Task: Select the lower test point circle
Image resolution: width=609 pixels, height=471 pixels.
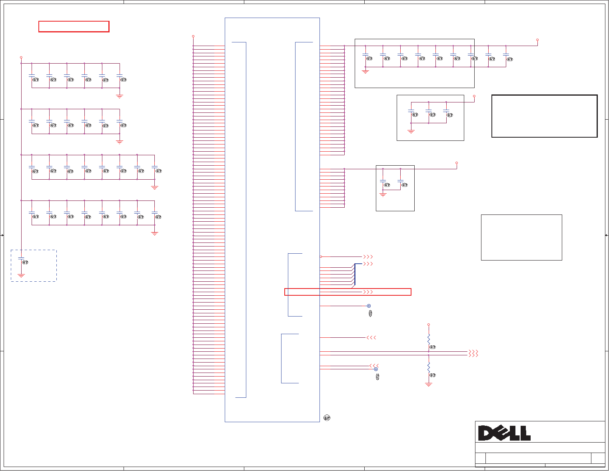Action: click(x=375, y=369)
